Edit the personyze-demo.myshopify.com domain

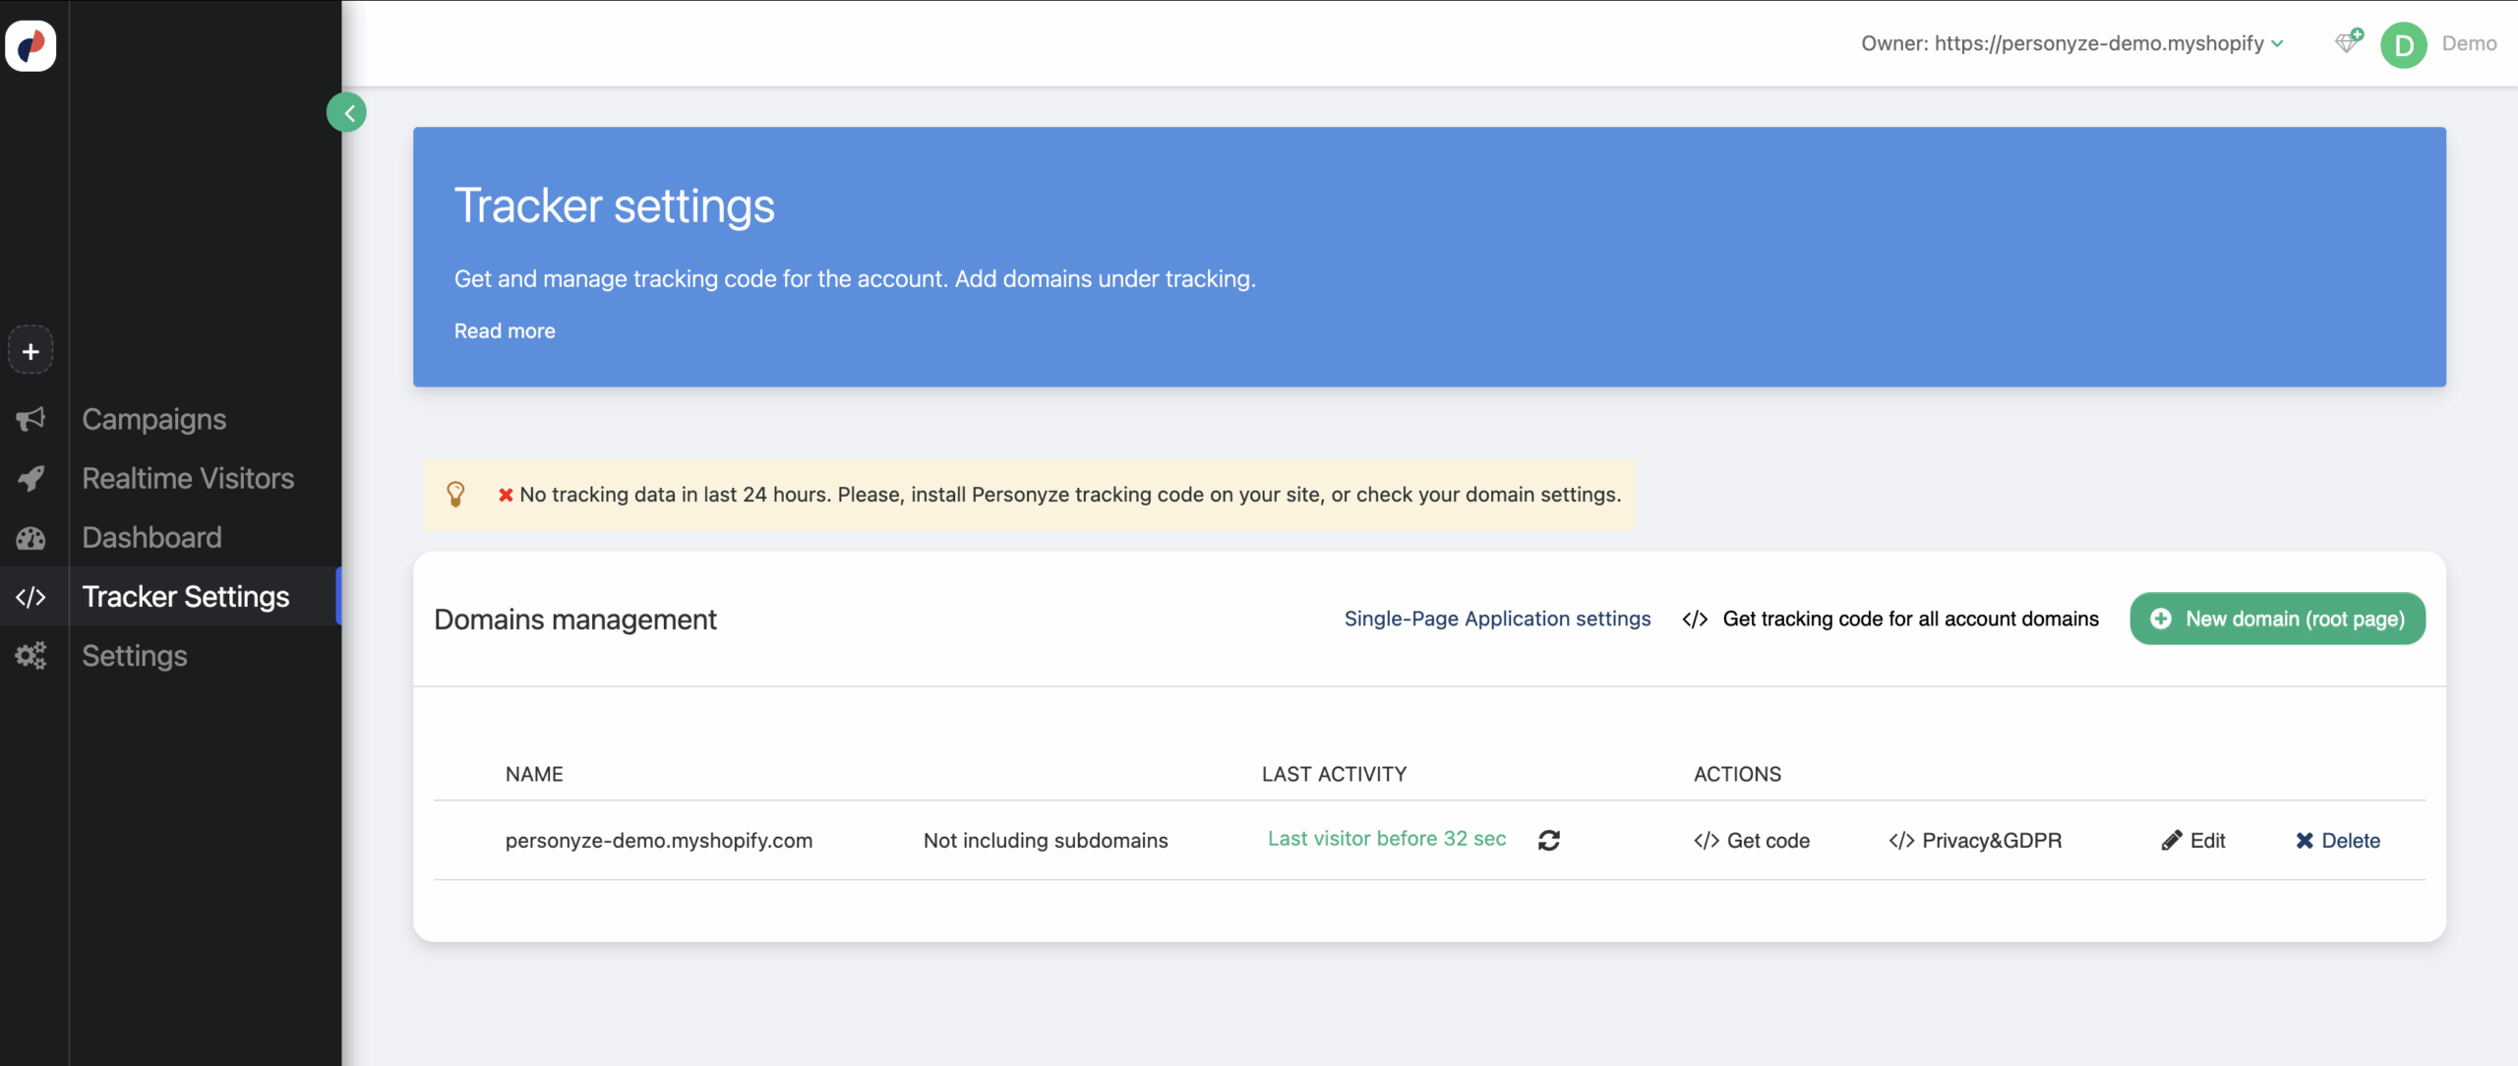tap(2192, 841)
